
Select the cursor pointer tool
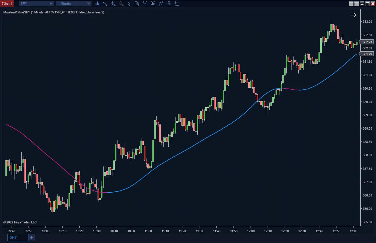click(x=129, y=4)
